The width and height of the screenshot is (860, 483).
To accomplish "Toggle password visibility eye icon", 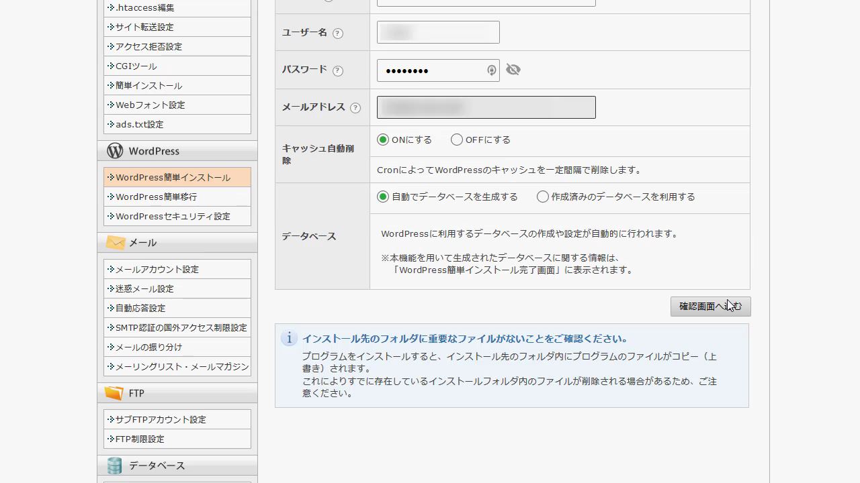I will click(513, 70).
